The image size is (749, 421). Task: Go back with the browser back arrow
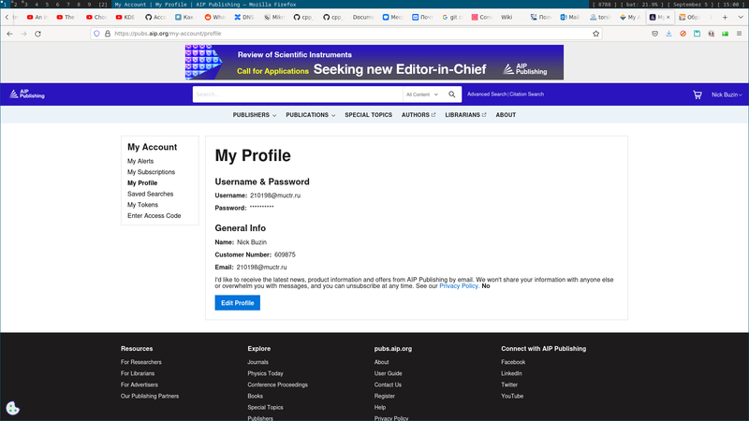9,34
